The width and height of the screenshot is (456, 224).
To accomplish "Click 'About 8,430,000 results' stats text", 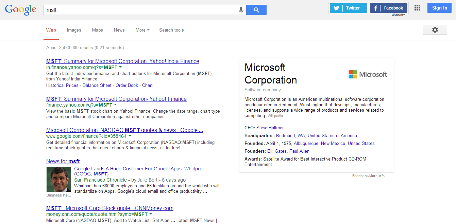I will (85, 48).
